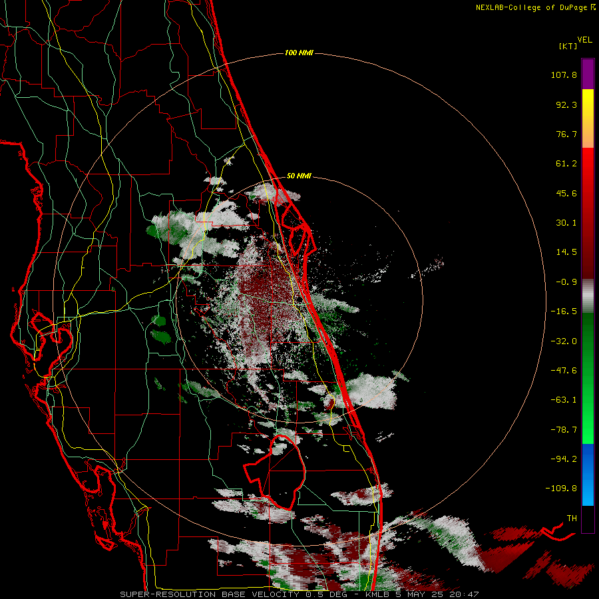Screen dimensions: 599x599
Task: Click the -0.9 value on velocity scale
Action: tap(566, 282)
